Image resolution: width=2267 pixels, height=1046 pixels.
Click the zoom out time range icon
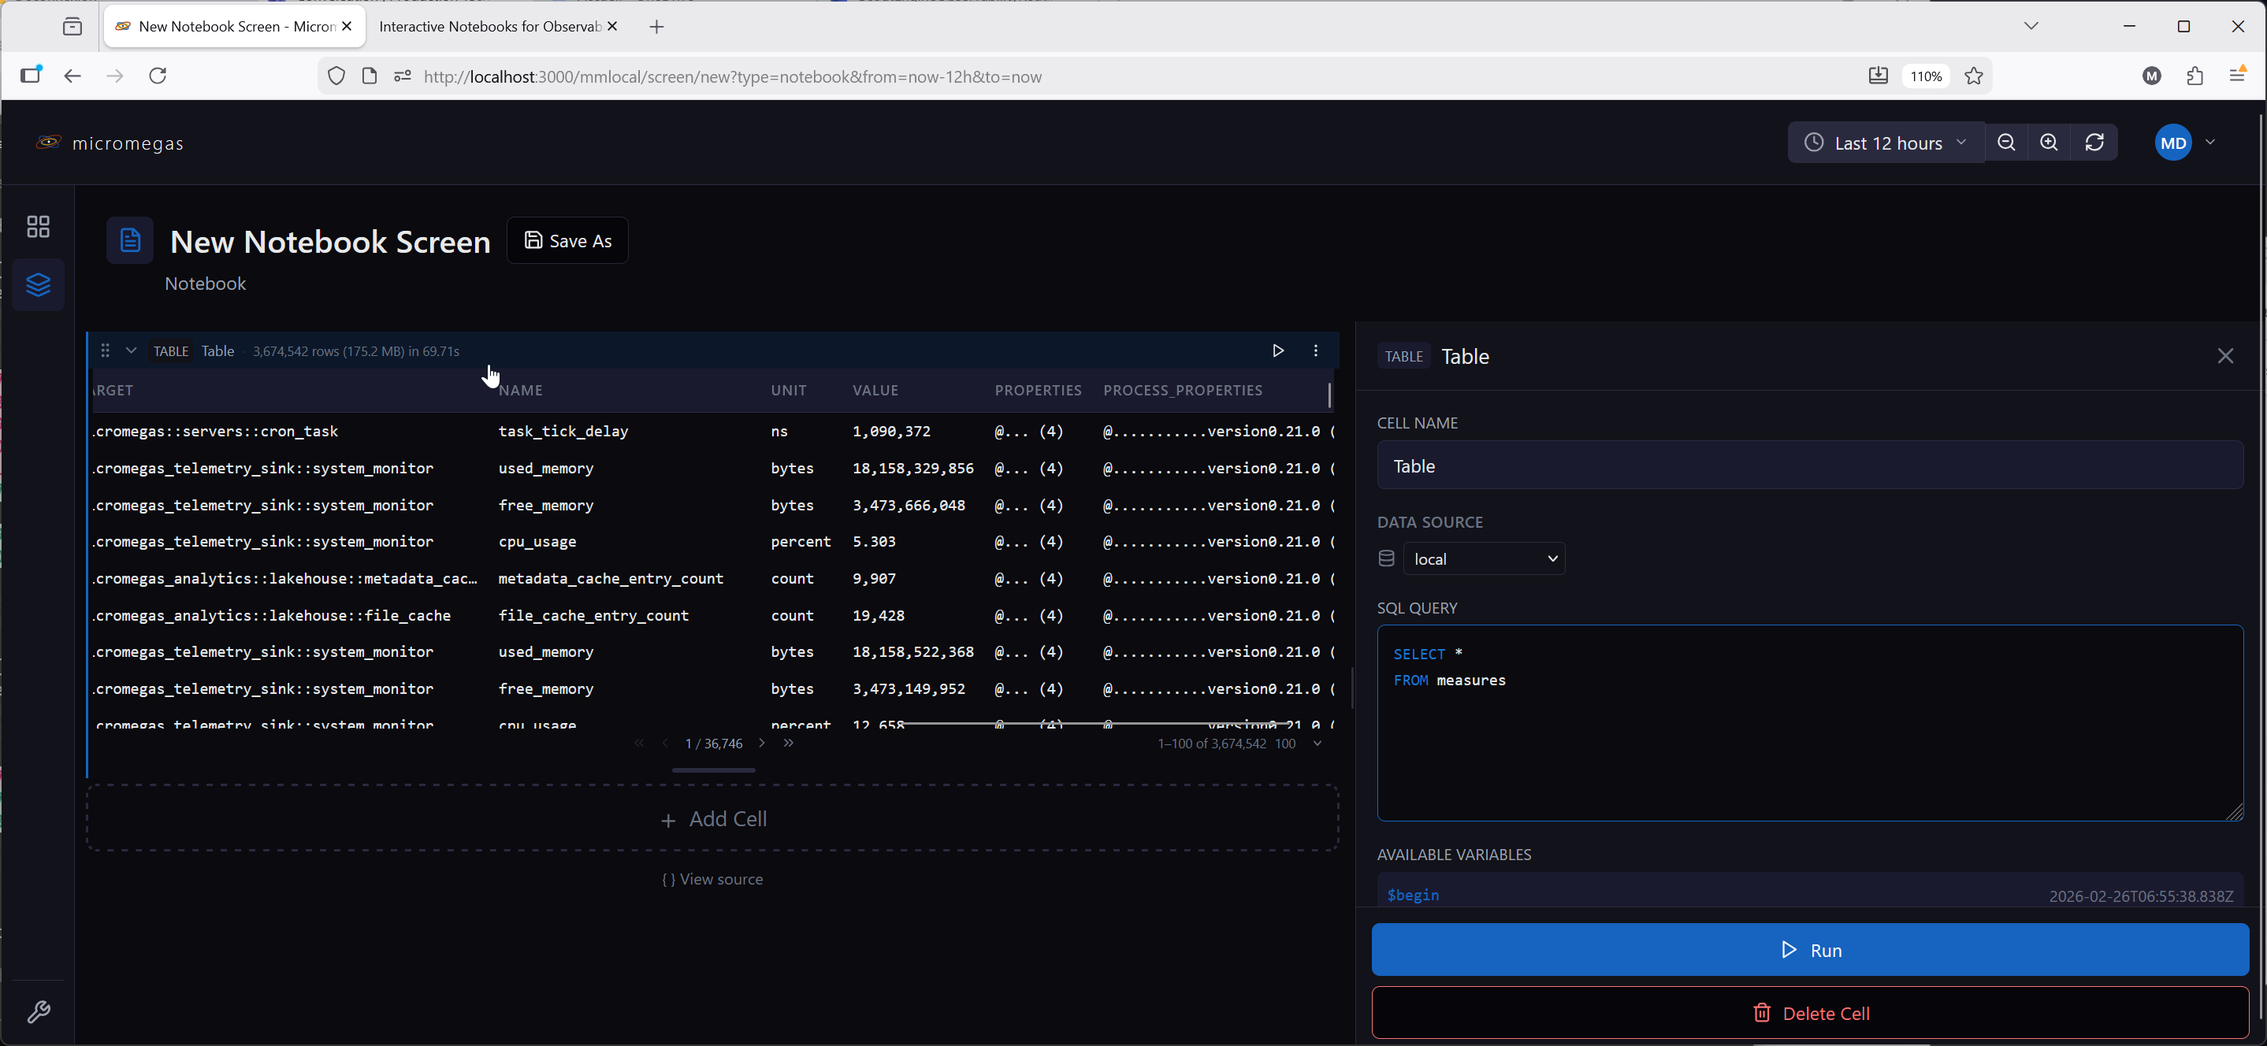[2005, 143]
